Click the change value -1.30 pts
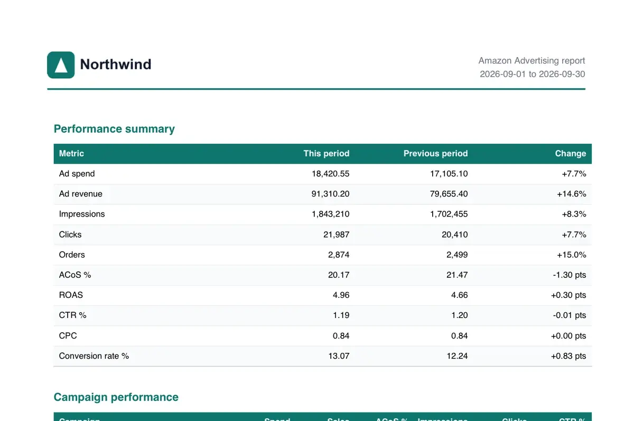This screenshot has width=634, height=421. click(x=568, y=275)
